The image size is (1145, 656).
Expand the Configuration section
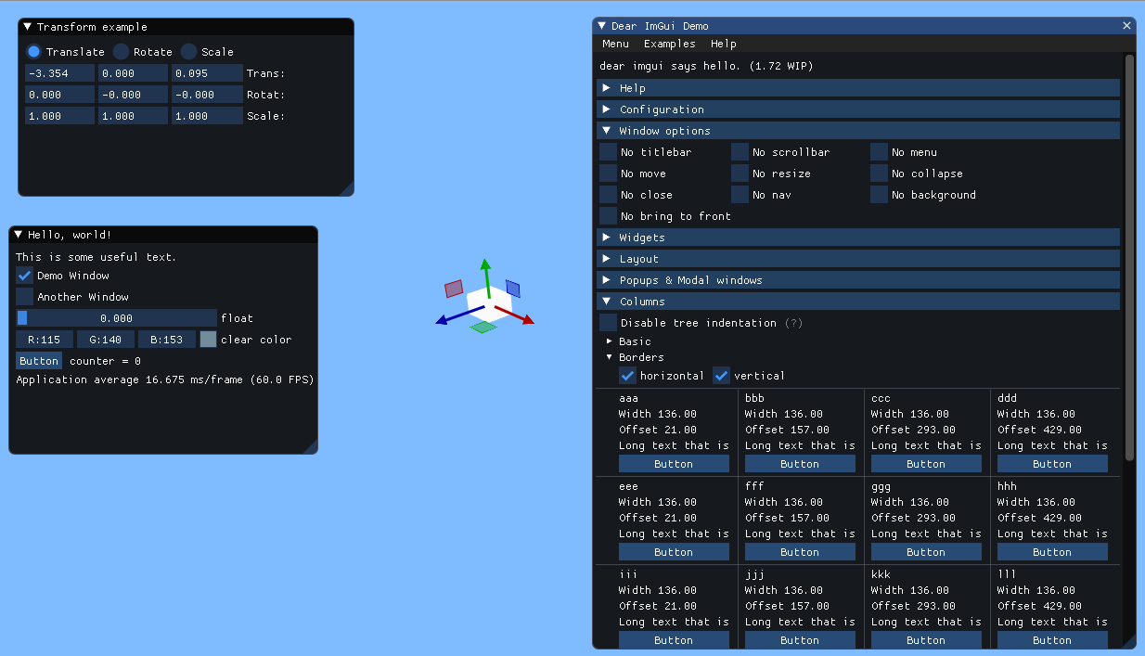pos(858,109)
